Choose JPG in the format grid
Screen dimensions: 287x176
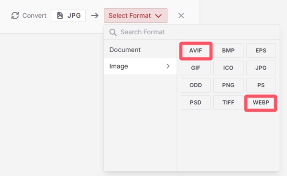coord(261,68)
